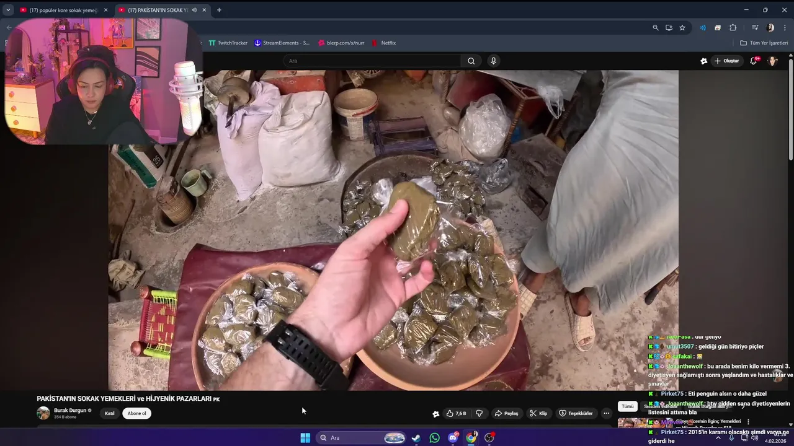Mute the Pakistan tab via speaker icon
The height and width of the screenshot is (446, 794).
[x=194, y=10]
